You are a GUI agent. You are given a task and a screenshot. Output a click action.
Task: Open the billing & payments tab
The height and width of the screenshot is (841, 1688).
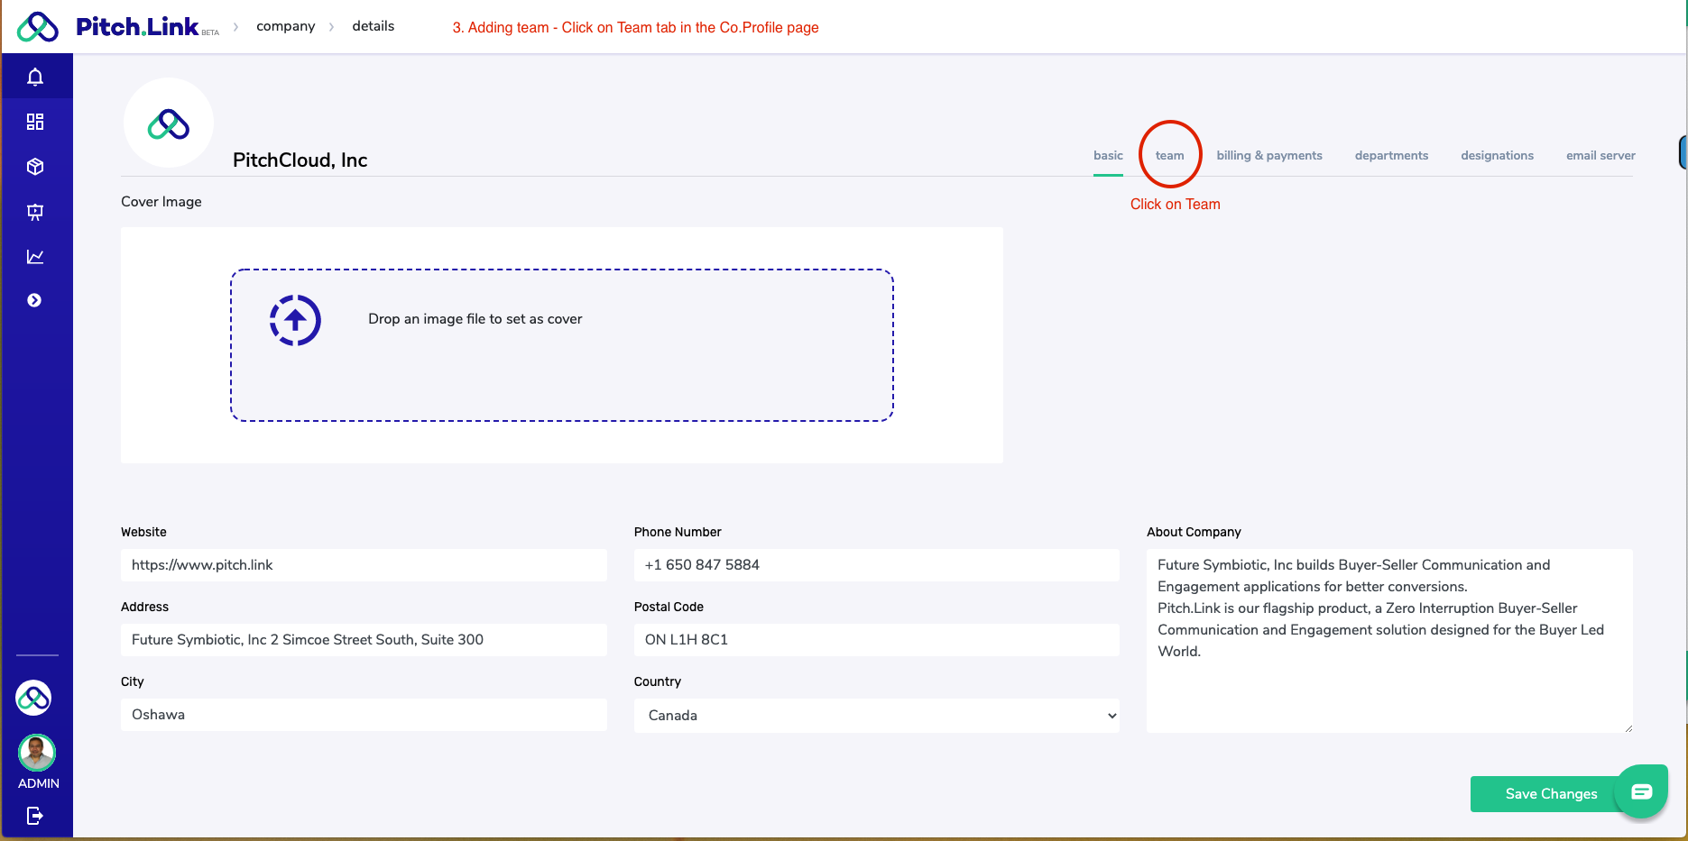[x=1268, y=155]
